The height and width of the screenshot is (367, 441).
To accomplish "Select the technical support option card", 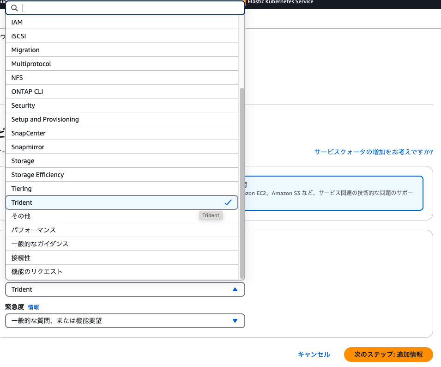I will [334, 193].
